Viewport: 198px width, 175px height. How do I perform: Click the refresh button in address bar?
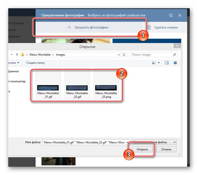(x=124, y=55)
